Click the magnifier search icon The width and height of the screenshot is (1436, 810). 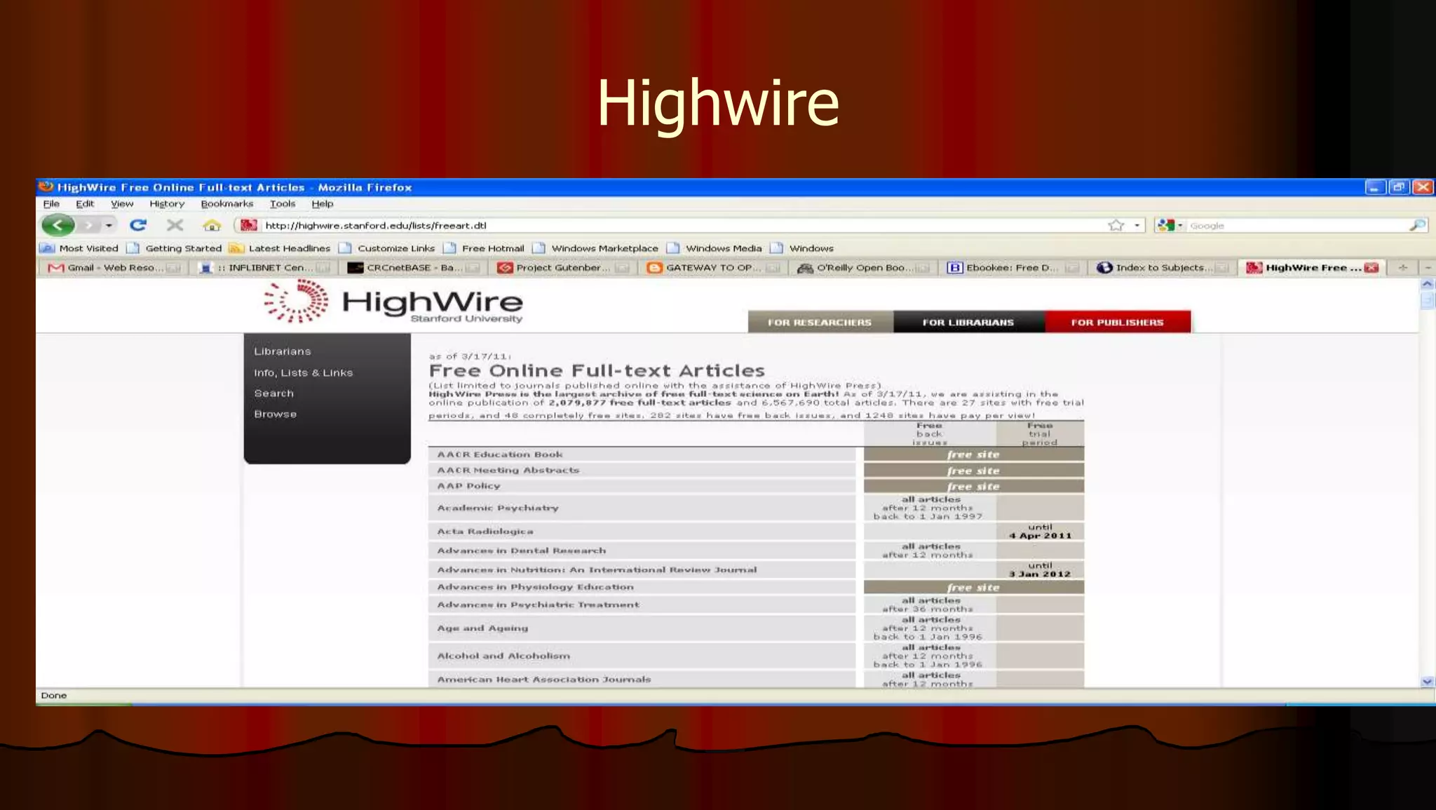click(1417, 225)
